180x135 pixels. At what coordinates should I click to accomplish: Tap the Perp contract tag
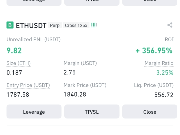click(55, 25)
